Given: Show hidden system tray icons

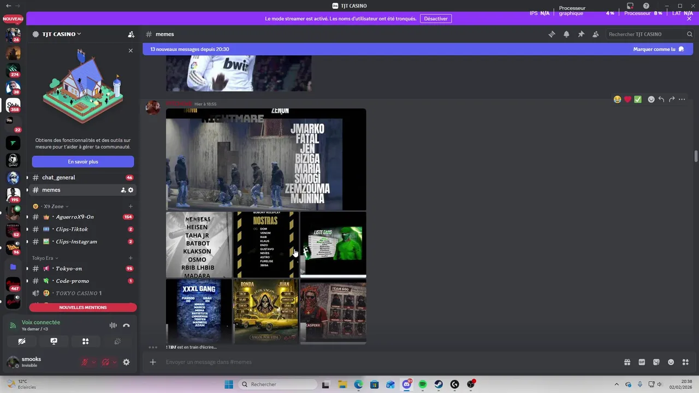Looking at the screenshot, I should 617,384.
